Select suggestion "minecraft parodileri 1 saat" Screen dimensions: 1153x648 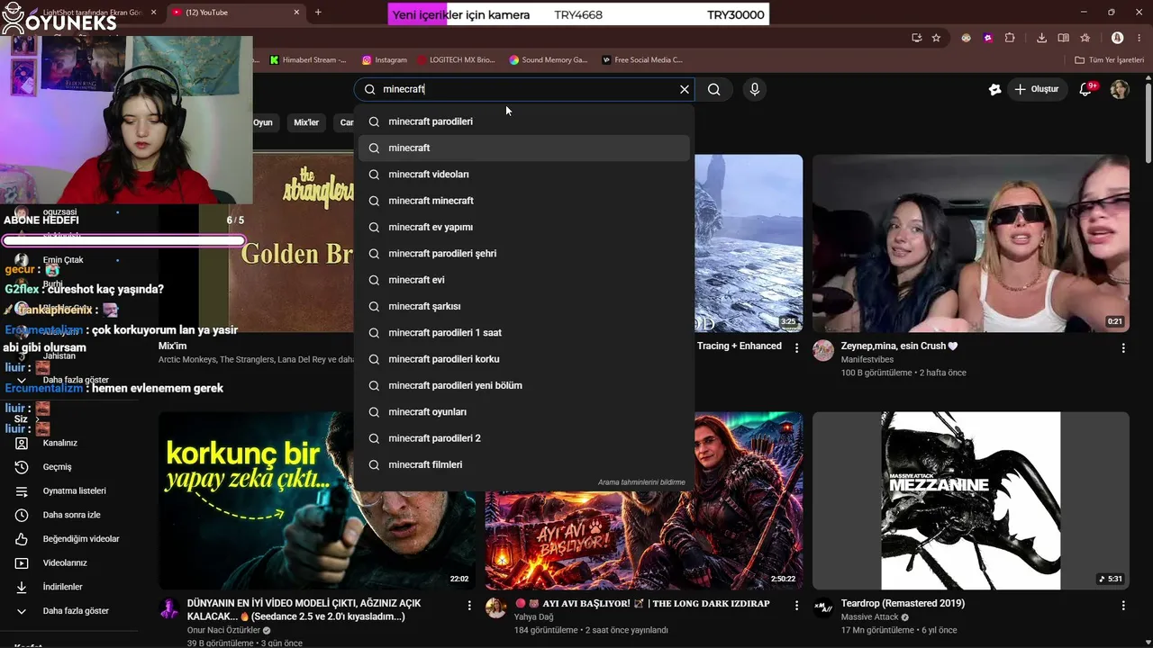tap(524, 333)
